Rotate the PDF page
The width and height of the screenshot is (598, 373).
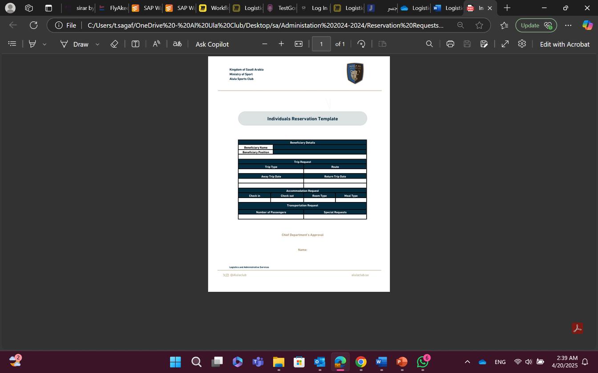[x=361, y=44]
